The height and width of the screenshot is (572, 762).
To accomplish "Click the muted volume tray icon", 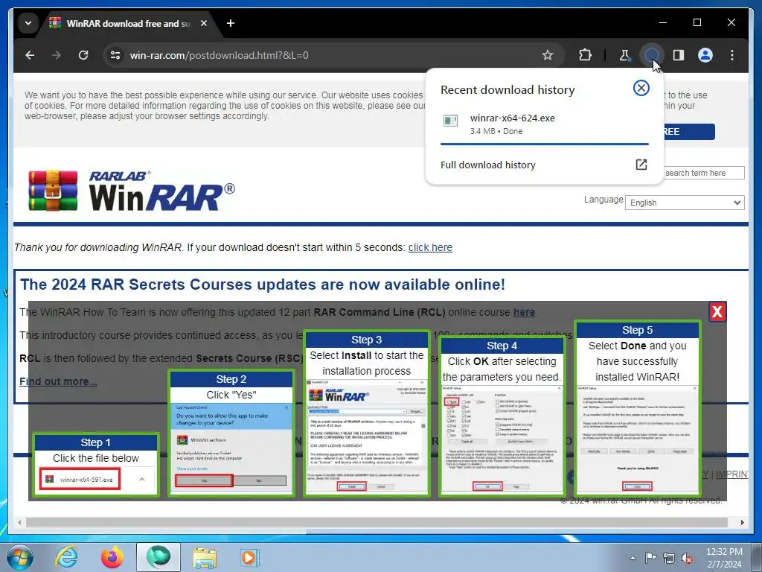I will click(687, 559).
